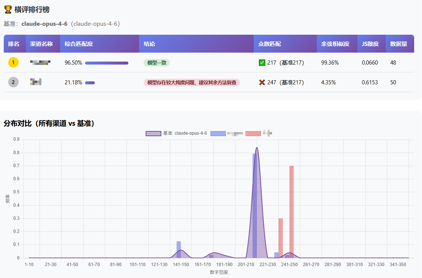Click the 数据量 column header
This screenshot has width=422, height=278.
tap(400, 44)
